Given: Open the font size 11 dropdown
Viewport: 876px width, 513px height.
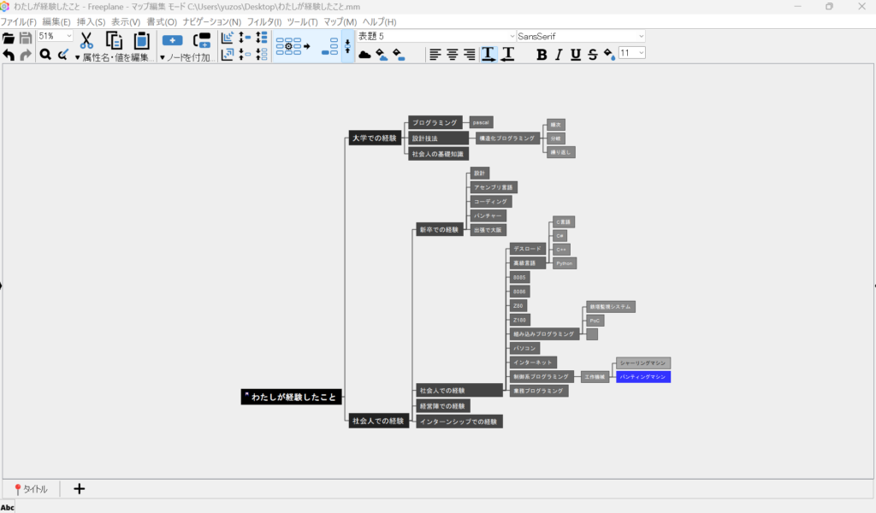Looking at the screenshot, I should click(631, 53).
